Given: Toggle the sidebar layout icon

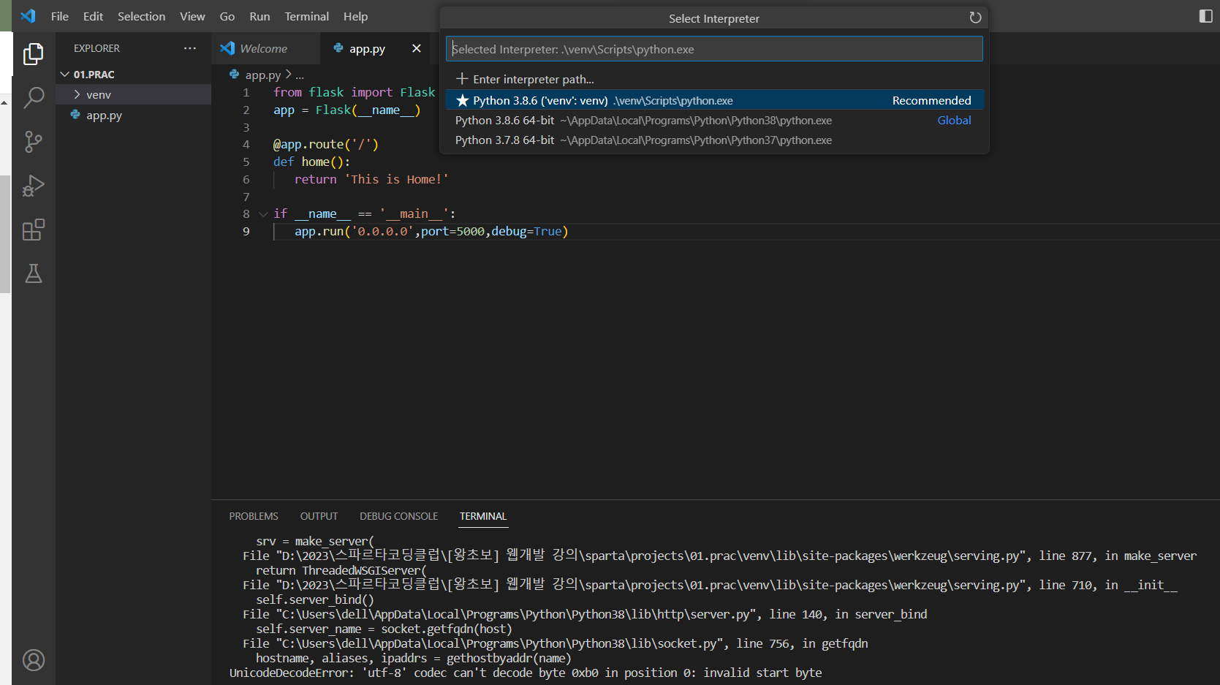Looking at the screenshot, I should coord(1206,16).
